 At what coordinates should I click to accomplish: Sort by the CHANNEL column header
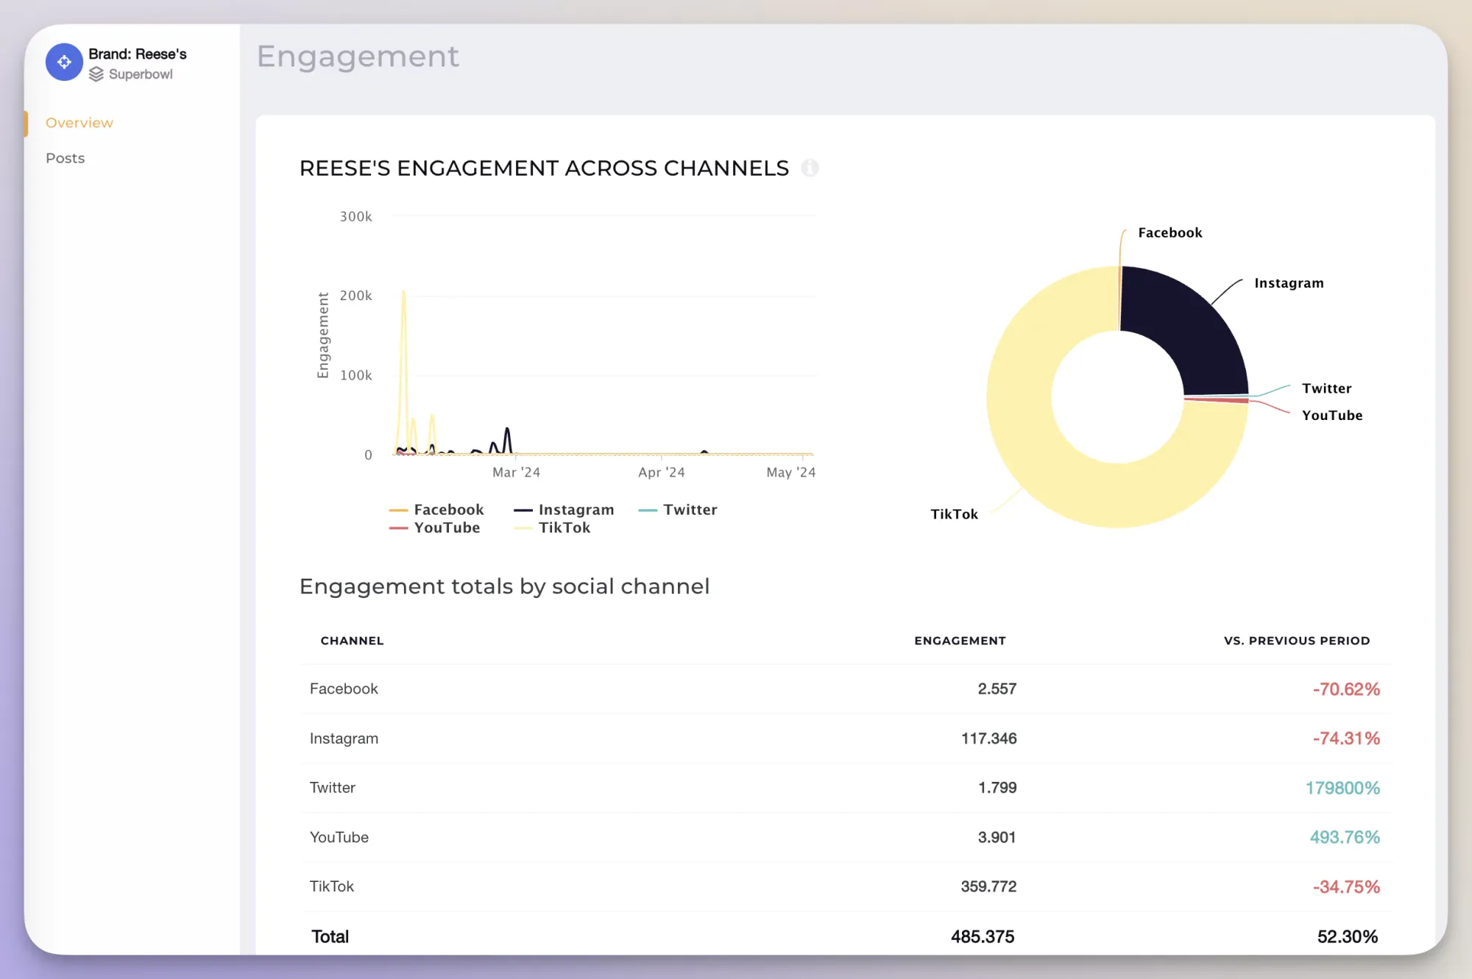[352, 641]
